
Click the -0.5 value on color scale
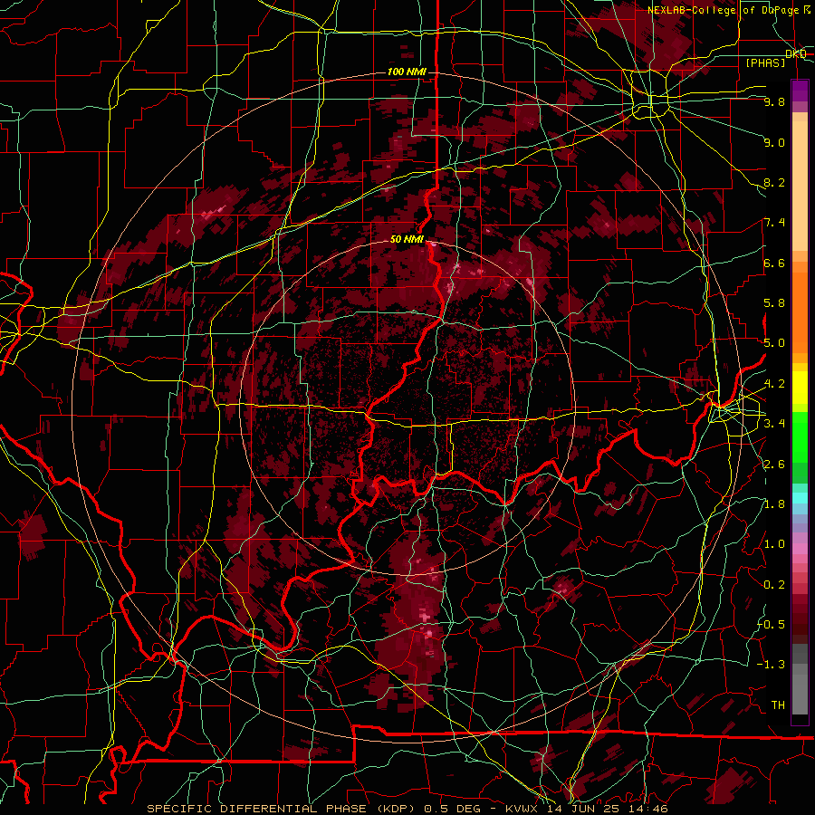click(x=772, y=625)
